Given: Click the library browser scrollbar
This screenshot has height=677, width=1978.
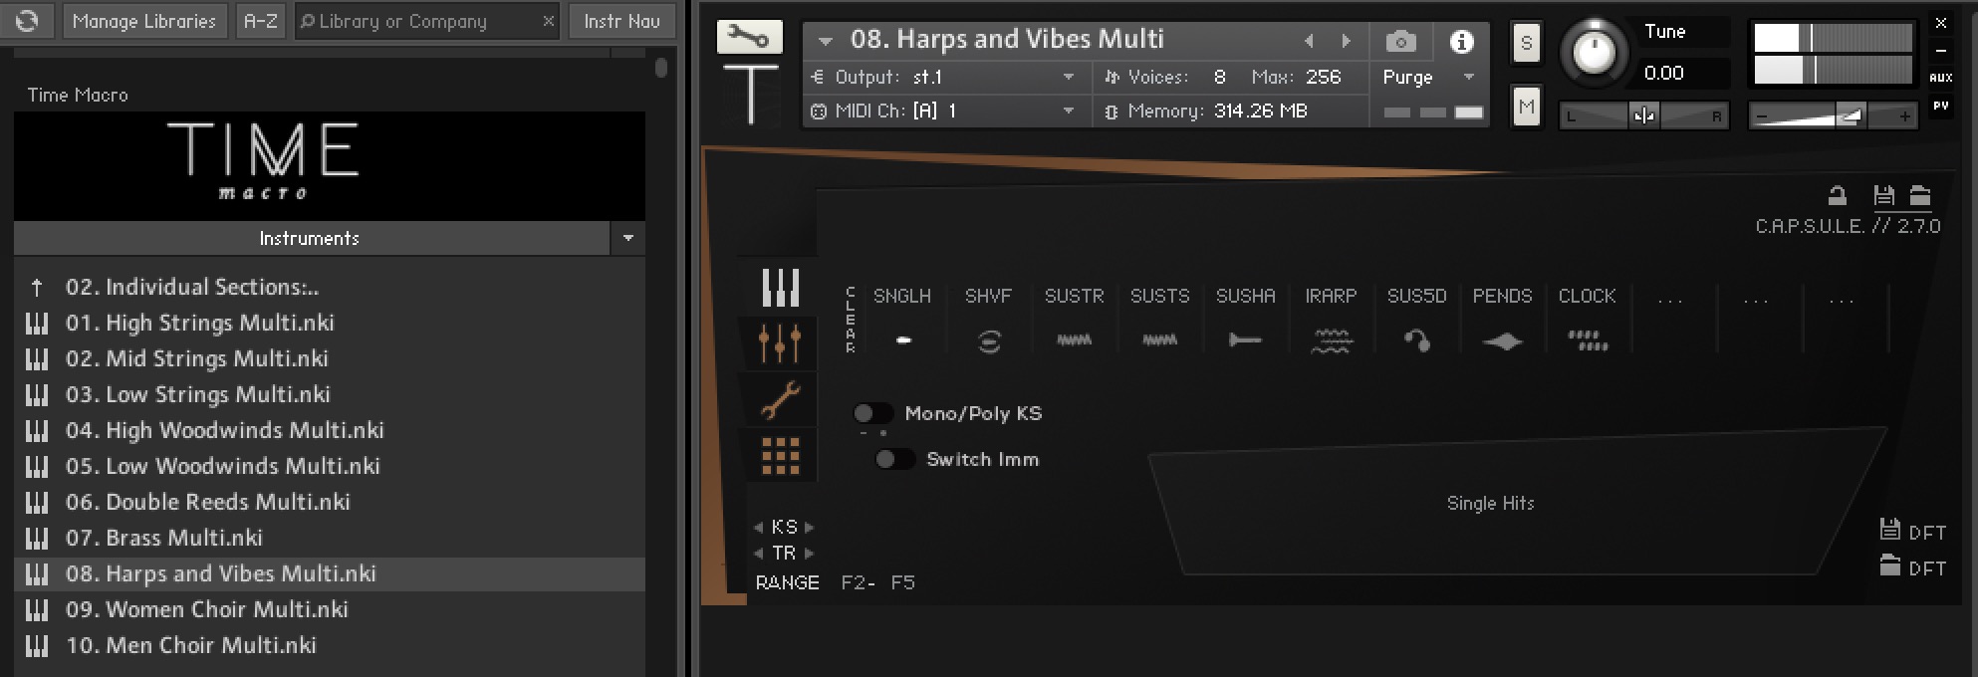Looking at the screenshot, I should coord(661,68).
